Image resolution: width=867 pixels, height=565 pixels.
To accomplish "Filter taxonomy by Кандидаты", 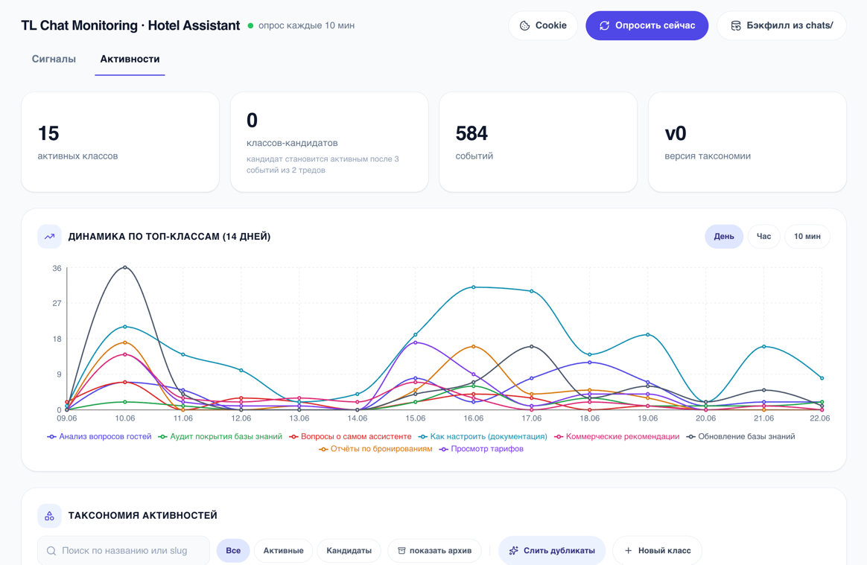I will [349, 551].
